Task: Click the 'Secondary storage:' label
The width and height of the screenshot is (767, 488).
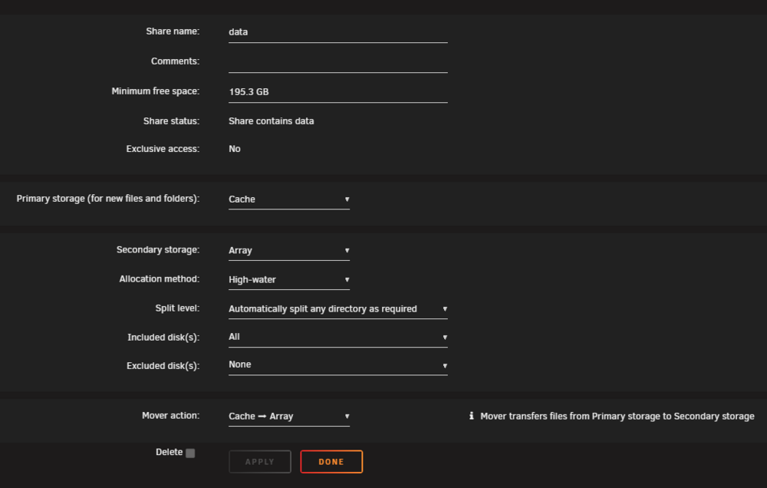Action: [157, 249]
